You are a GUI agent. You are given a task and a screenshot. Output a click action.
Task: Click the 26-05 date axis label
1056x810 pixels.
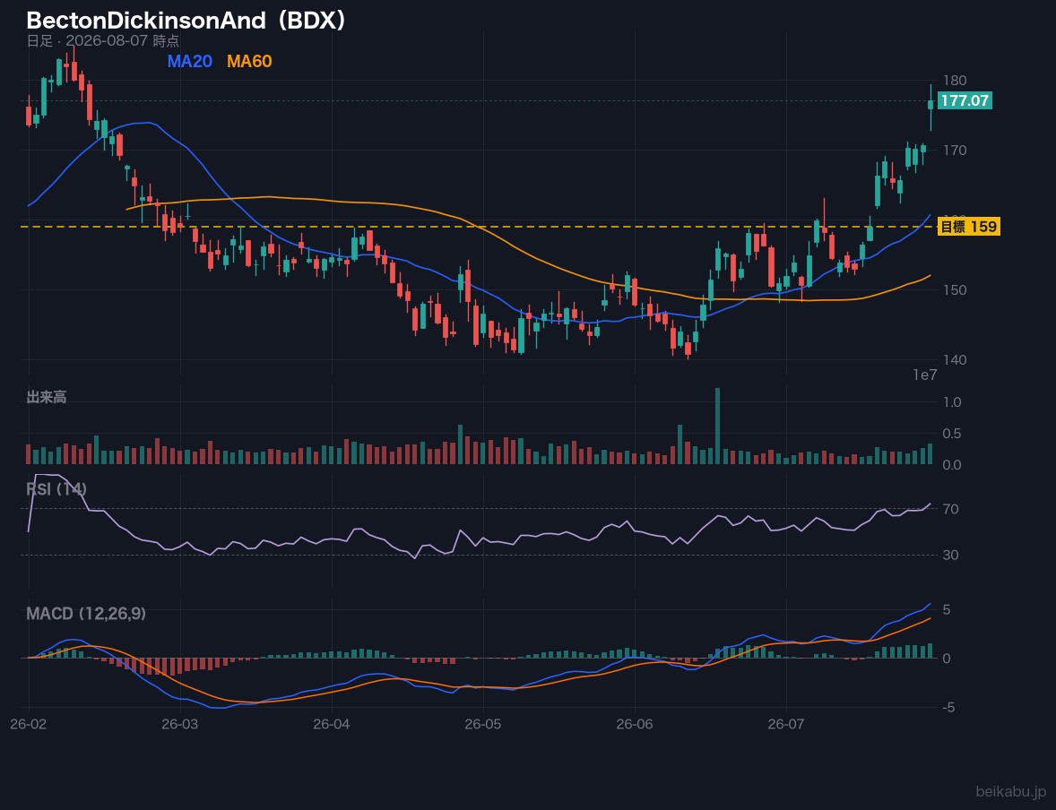pos(483,725)
